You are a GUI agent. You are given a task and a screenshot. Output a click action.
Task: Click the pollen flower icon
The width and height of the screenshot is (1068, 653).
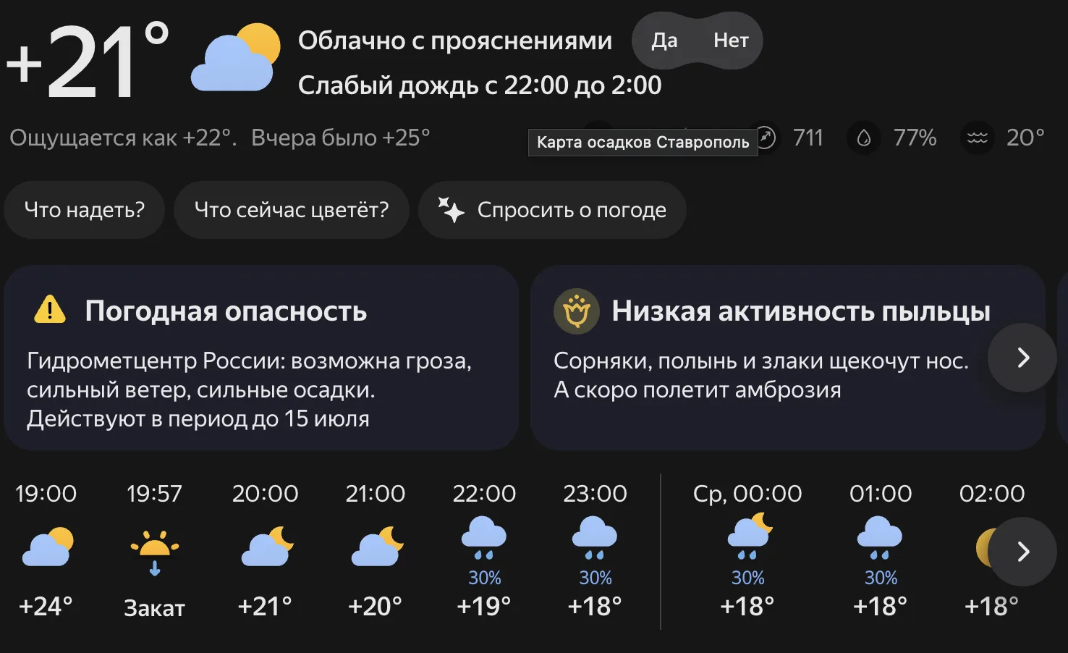point(577,311)
